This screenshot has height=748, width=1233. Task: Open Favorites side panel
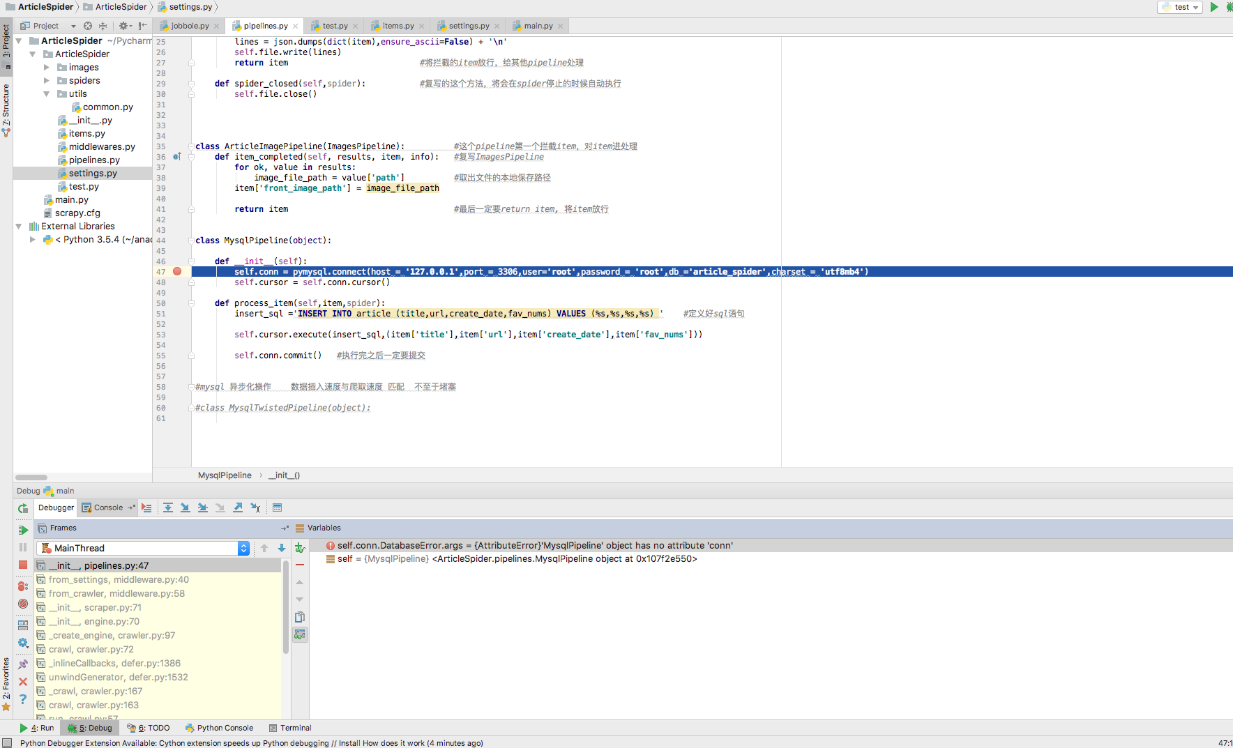[6, 685]
